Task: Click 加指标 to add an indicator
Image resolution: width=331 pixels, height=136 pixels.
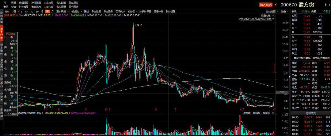Action: (x=257, y=113)
